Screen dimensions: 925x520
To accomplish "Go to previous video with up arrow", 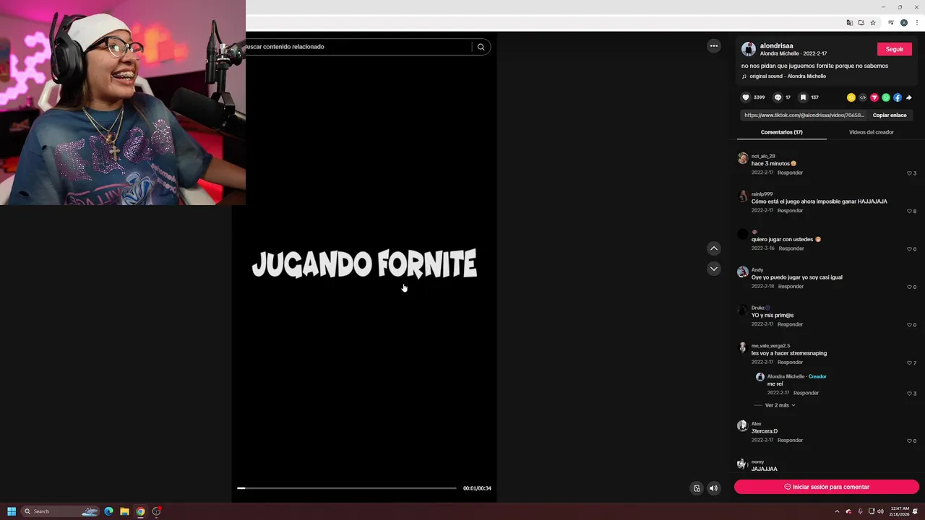I will click(x=714, y=248).
